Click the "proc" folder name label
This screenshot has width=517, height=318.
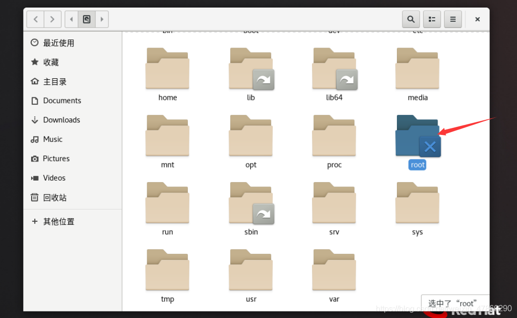pyautogui.click(x=334, y=165)
